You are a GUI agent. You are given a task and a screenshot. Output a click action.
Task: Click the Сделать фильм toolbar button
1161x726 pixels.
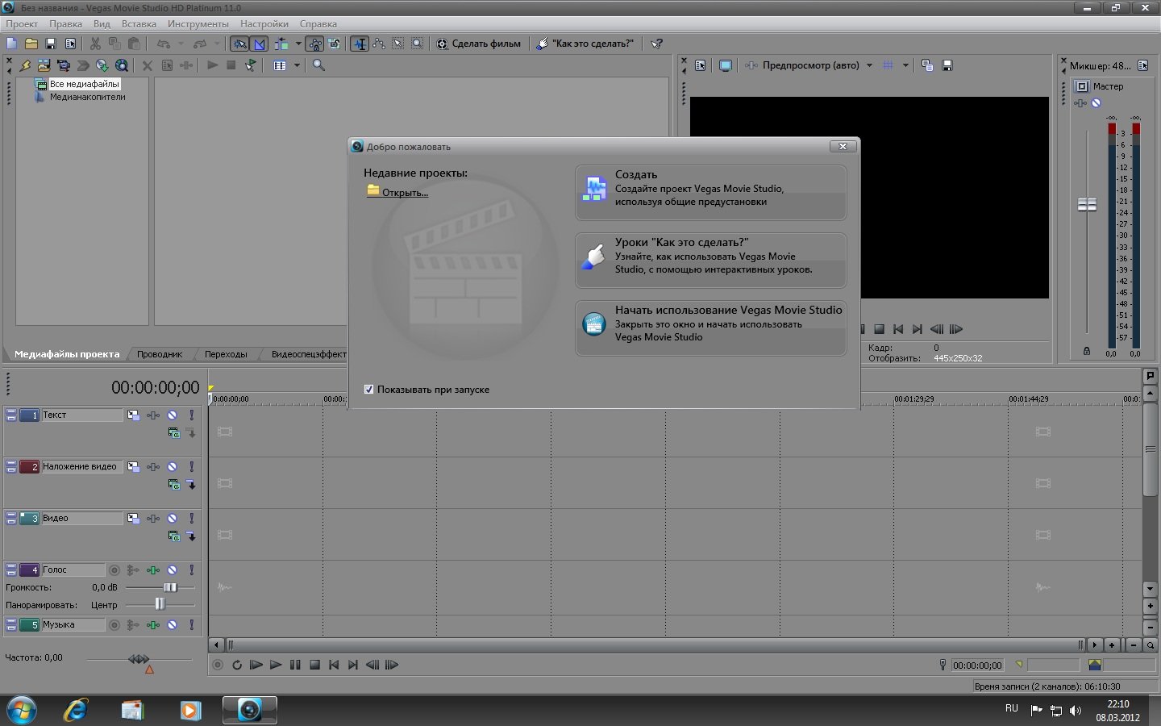coord(479,44)
